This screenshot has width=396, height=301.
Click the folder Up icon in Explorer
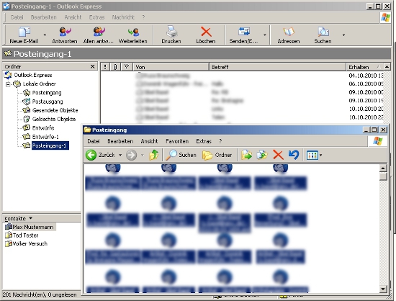(154, 155)
